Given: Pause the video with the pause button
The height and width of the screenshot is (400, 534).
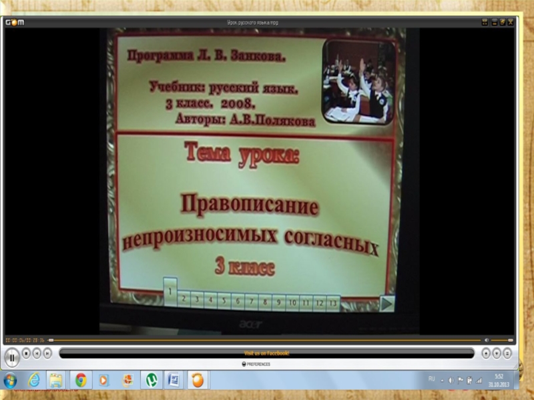Looking at the screenshot, I should click(12, 357).
